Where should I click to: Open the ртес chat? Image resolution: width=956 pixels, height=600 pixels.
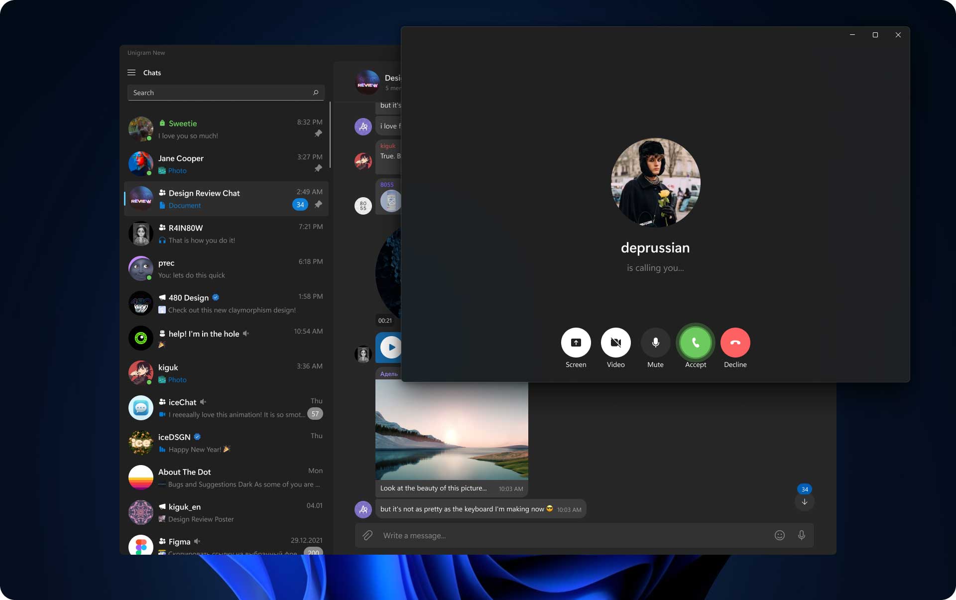226,268
